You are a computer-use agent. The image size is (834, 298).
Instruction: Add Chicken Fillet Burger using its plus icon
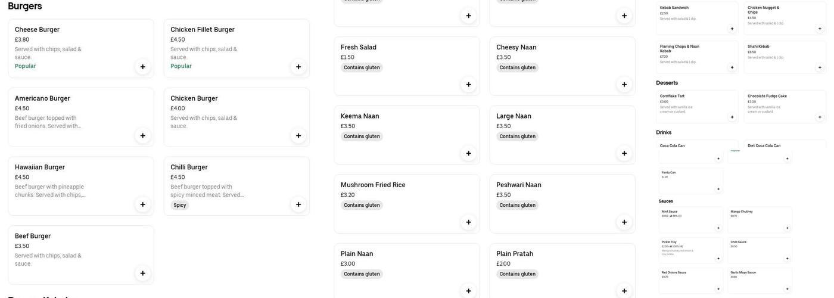tap(298, 67)
